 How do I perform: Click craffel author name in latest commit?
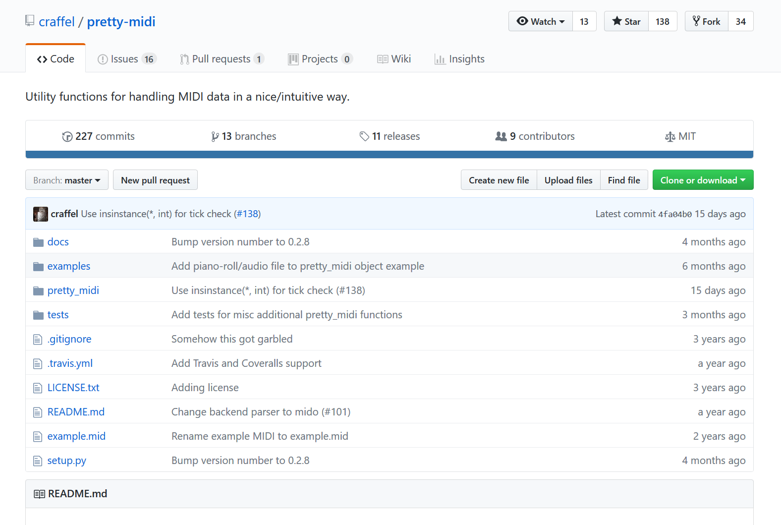click(64, 214)
